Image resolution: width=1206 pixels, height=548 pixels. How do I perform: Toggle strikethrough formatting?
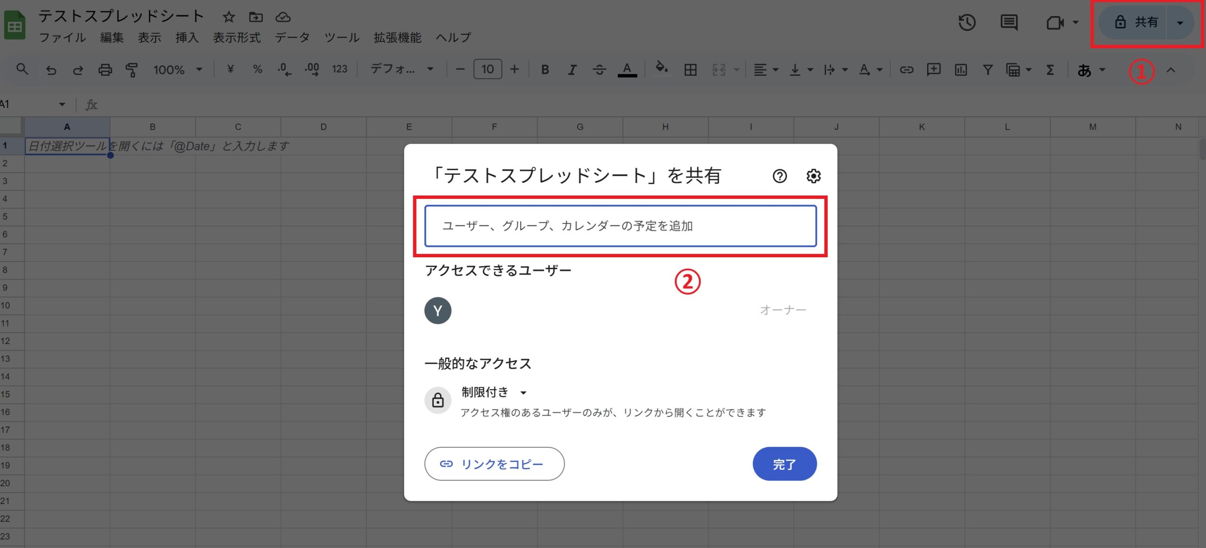pyautogui.click(x=599, y=70)
